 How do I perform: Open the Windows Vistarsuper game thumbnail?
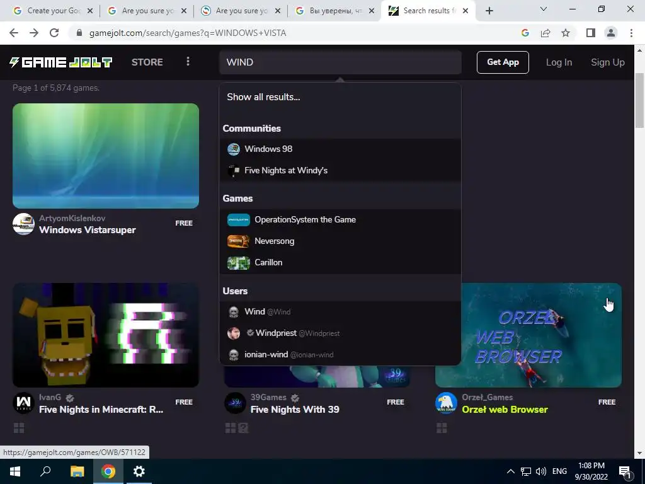pos(106,156)
